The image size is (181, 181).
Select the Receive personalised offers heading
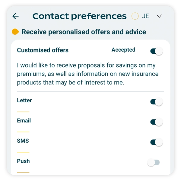(x=84, y=32)
